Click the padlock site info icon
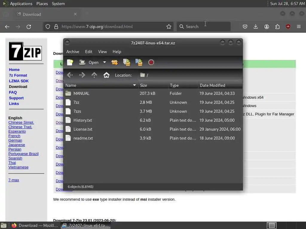The width and height of the screenshot is (306, 229). coord(56,27)
